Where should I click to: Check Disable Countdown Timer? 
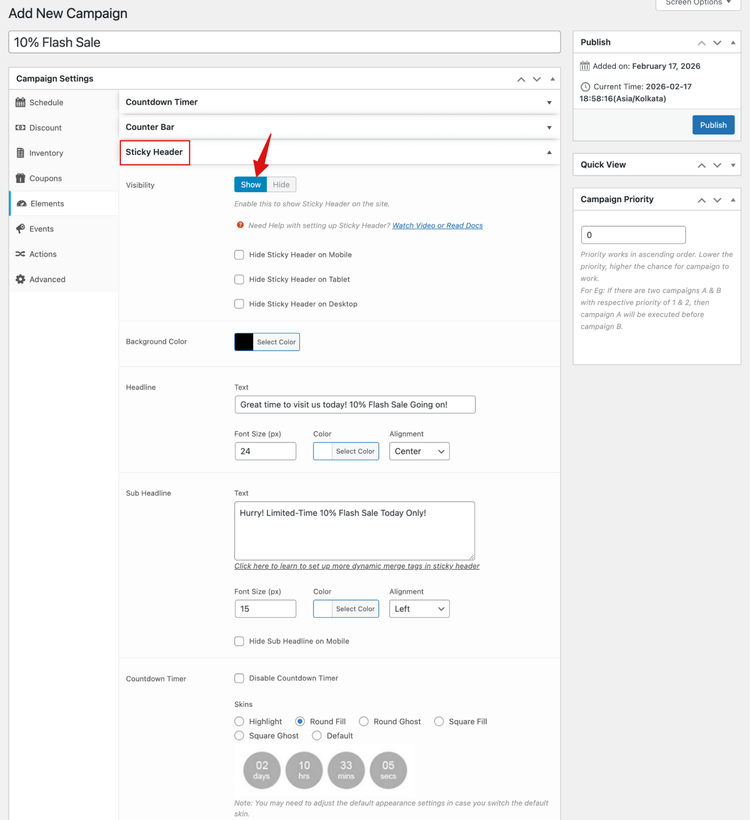(x=239, y=678)
